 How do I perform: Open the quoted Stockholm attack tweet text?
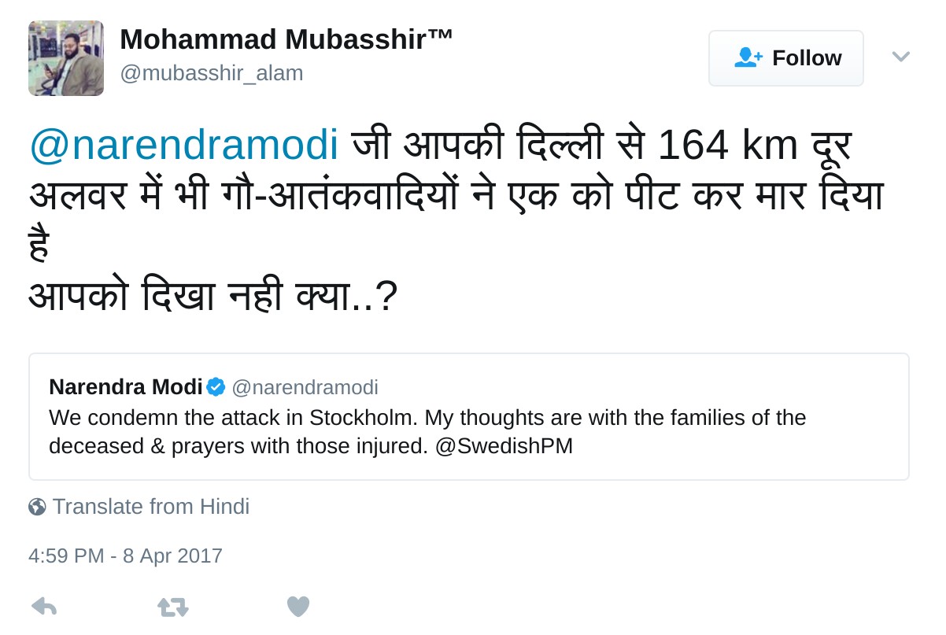(x=427, y=417)
